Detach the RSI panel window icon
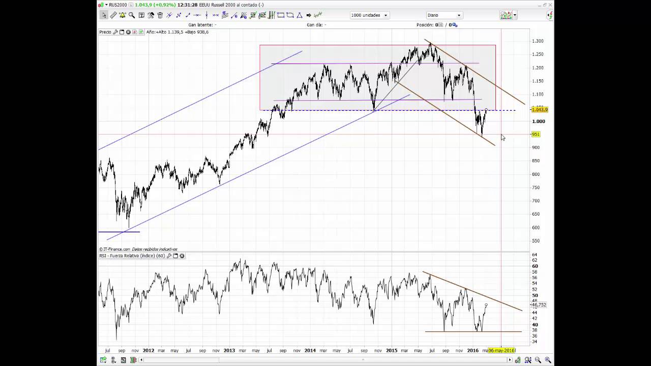This screenshot has width=651, height=366. pos(175,256)
